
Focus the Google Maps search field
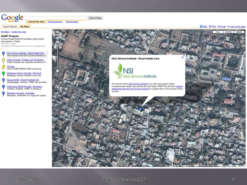[56, 18]
